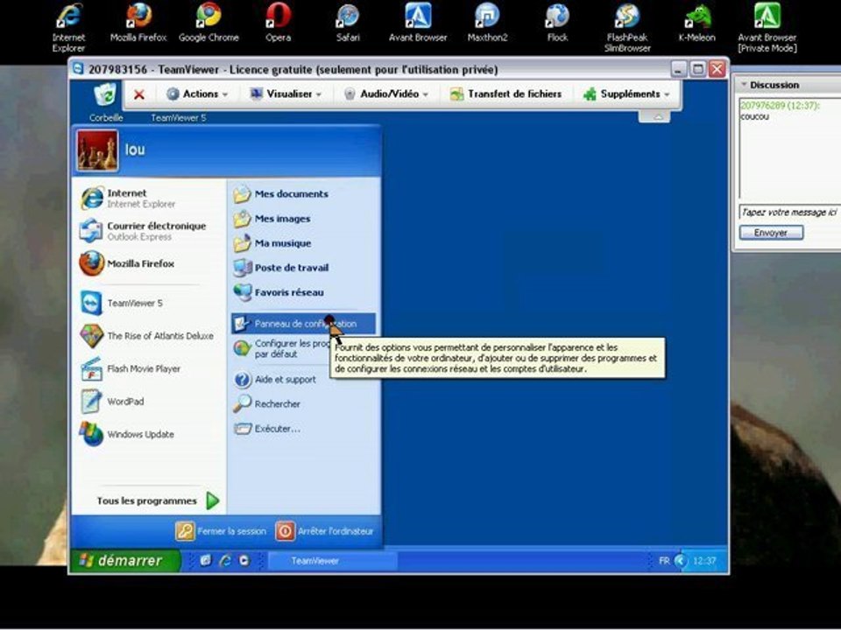Expand the Audio/Vidéo dropdown
The width and height of the screenshot is (841, 630).
386,94
